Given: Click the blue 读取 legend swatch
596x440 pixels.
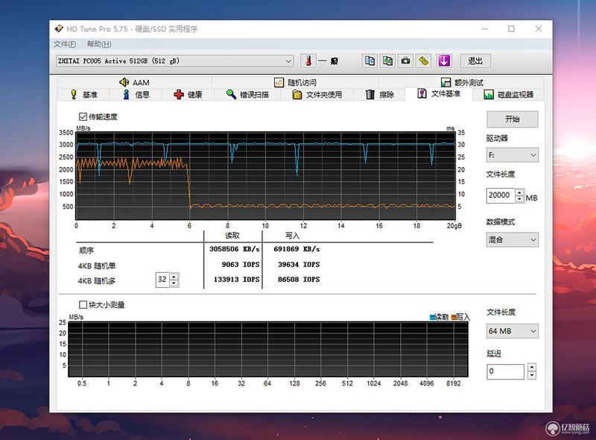Looking at the screenshot, I should tap(432, 317).
